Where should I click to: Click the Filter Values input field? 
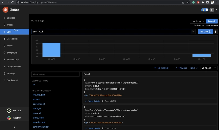coord(56,75)
